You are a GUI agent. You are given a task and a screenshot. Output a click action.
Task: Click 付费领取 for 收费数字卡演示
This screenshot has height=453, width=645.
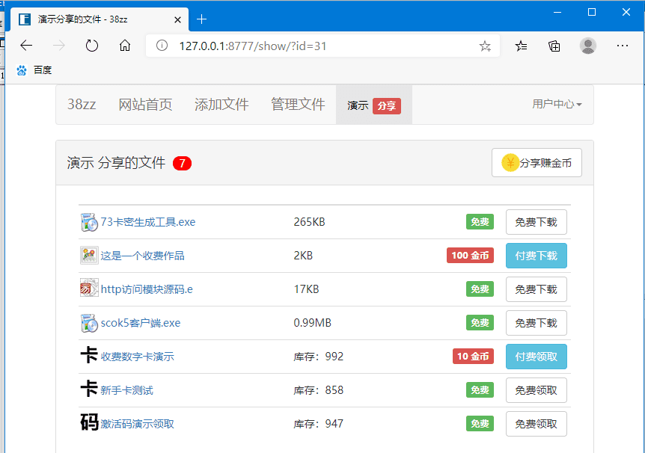536,357
